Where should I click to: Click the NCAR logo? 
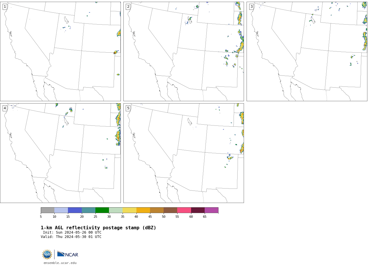(68, 254)
